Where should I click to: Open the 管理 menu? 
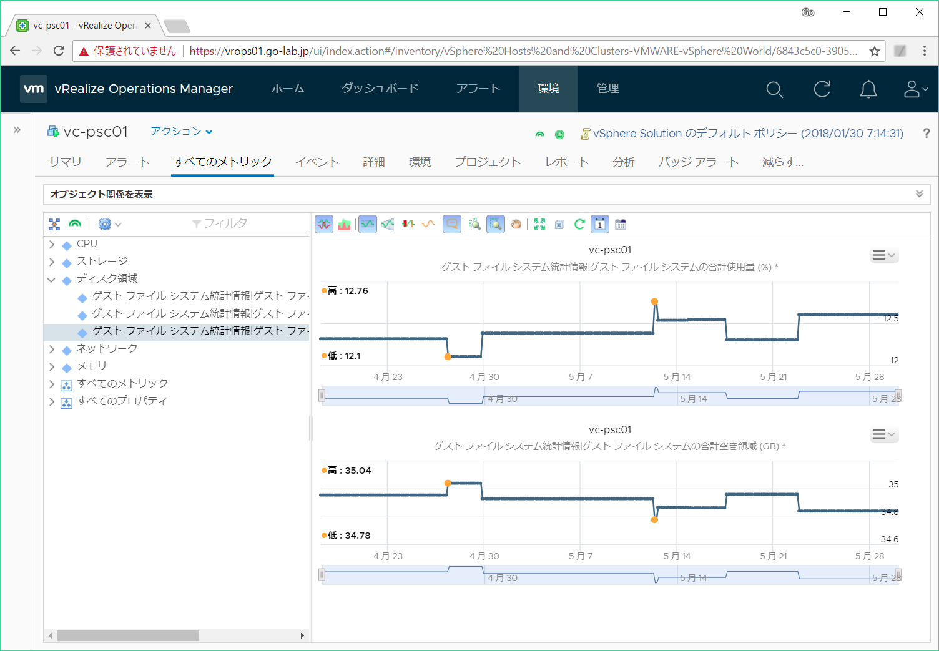(x=607, y=89)
